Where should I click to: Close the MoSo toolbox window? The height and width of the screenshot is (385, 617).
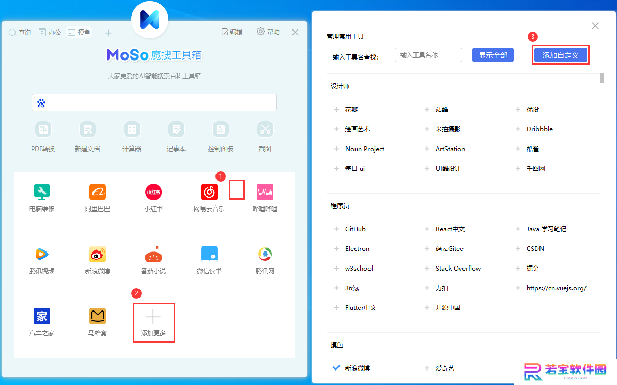click(295, 32)
